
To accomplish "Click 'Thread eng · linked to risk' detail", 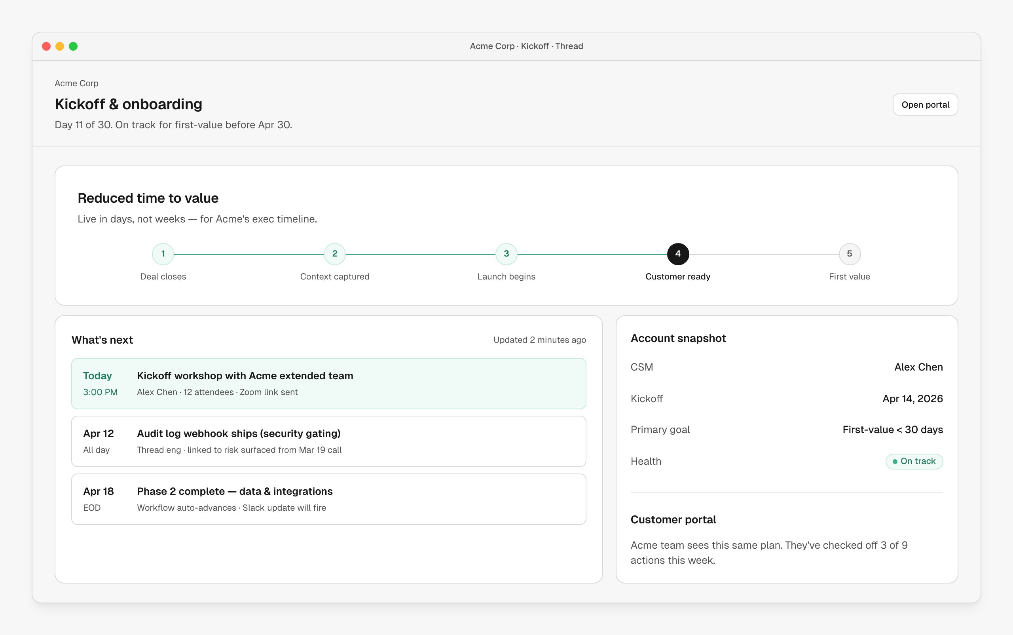I will pos(239,450).
